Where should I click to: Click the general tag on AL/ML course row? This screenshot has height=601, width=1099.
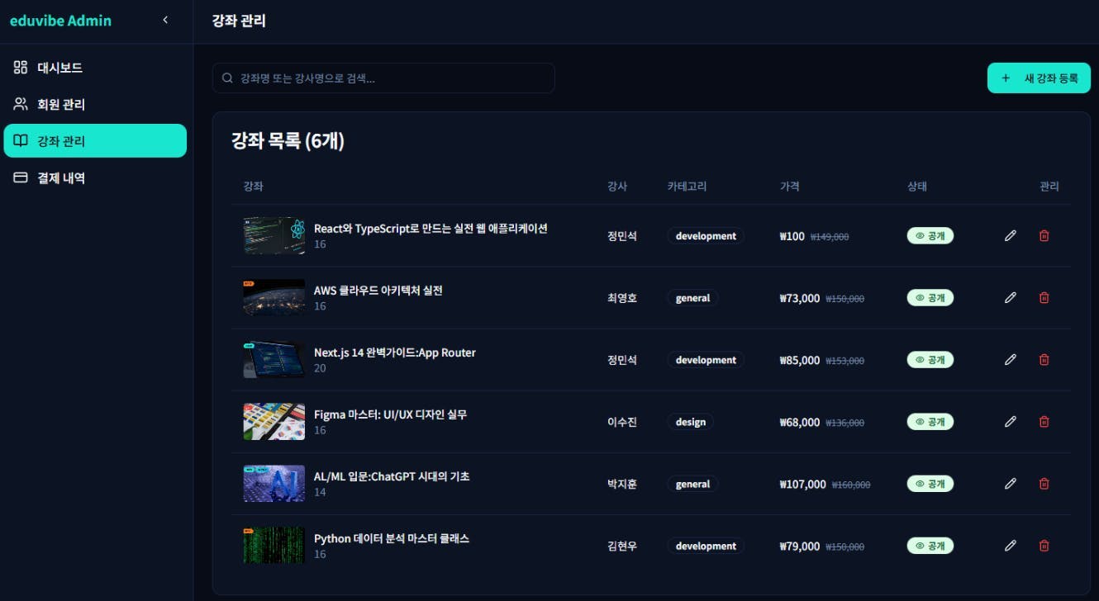692,484
